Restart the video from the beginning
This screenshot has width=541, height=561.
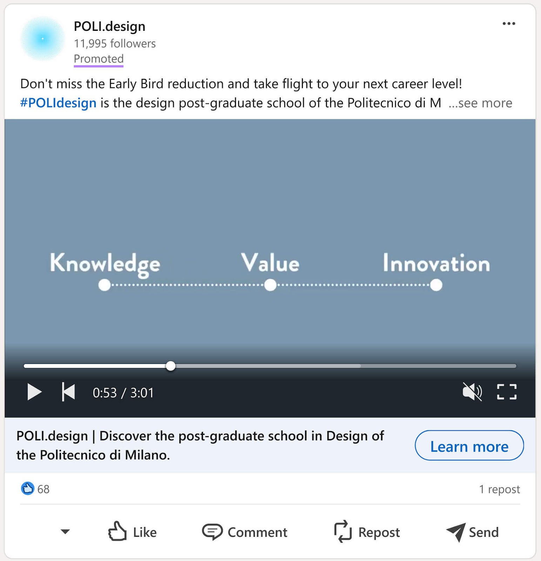point(68,392)
